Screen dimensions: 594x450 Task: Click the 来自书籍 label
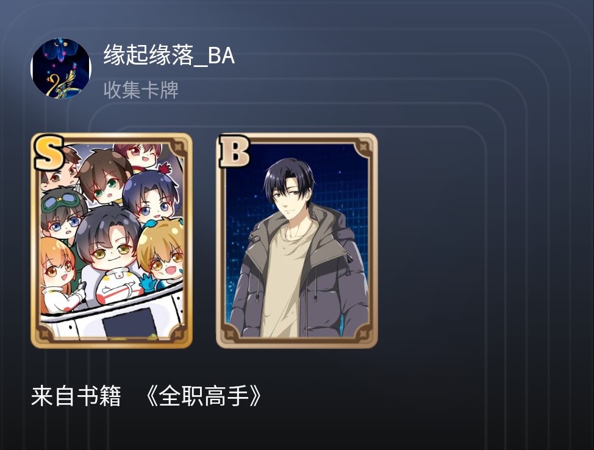[76, 396]
